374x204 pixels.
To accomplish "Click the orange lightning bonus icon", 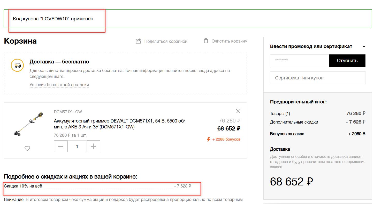I will point(209,139).
